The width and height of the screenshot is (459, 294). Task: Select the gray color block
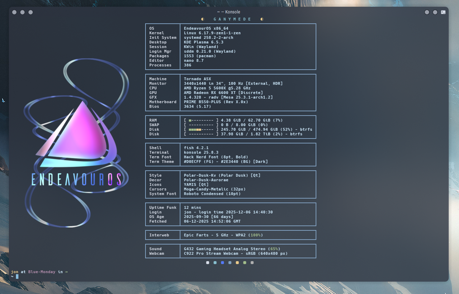coord(252,263)
